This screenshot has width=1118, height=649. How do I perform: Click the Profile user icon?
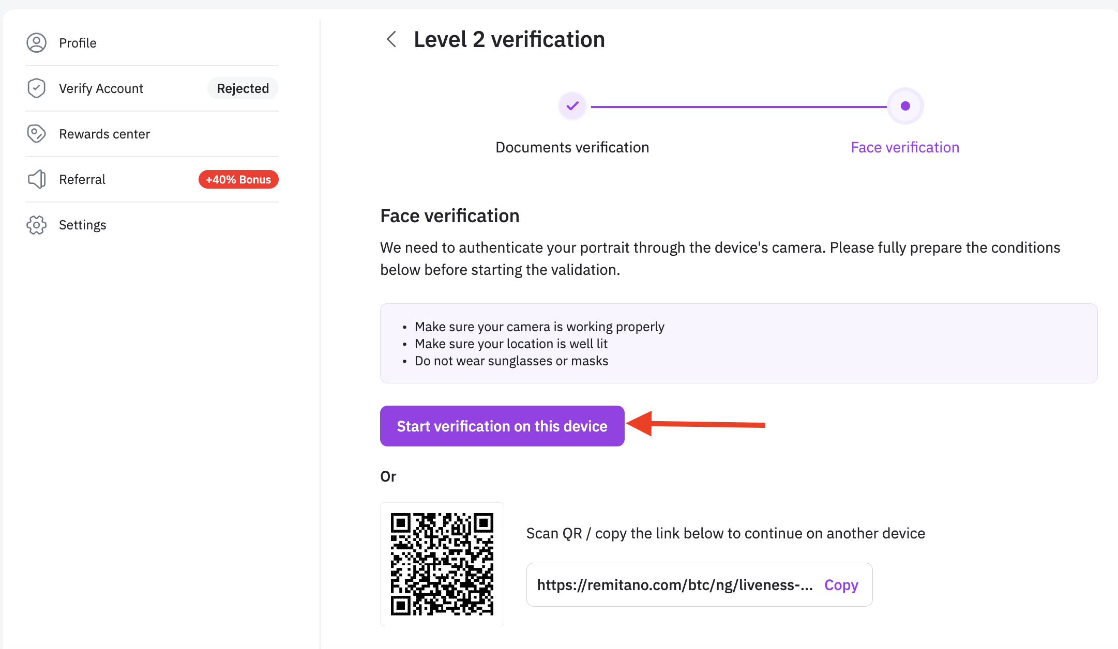(x=36, y=43)
